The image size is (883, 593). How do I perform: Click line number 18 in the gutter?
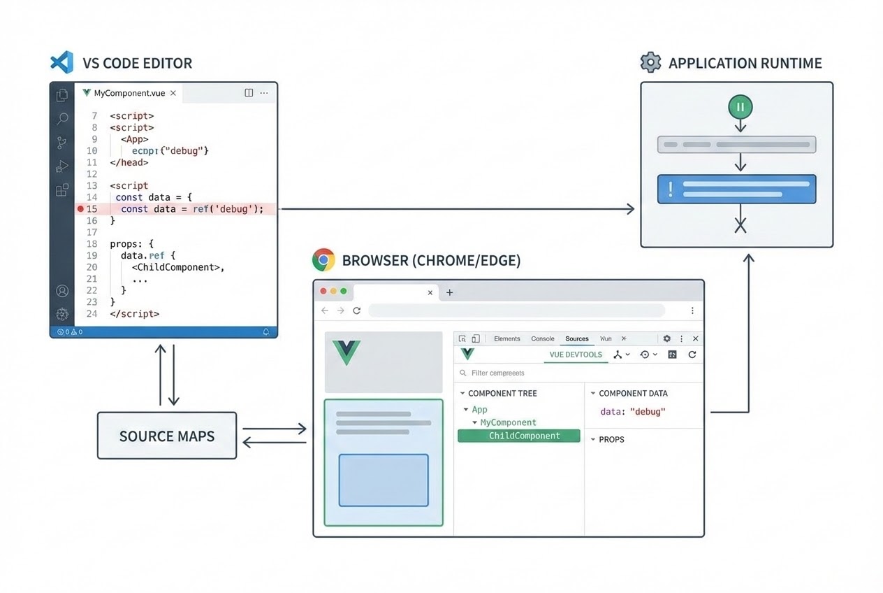pos(92,244)
